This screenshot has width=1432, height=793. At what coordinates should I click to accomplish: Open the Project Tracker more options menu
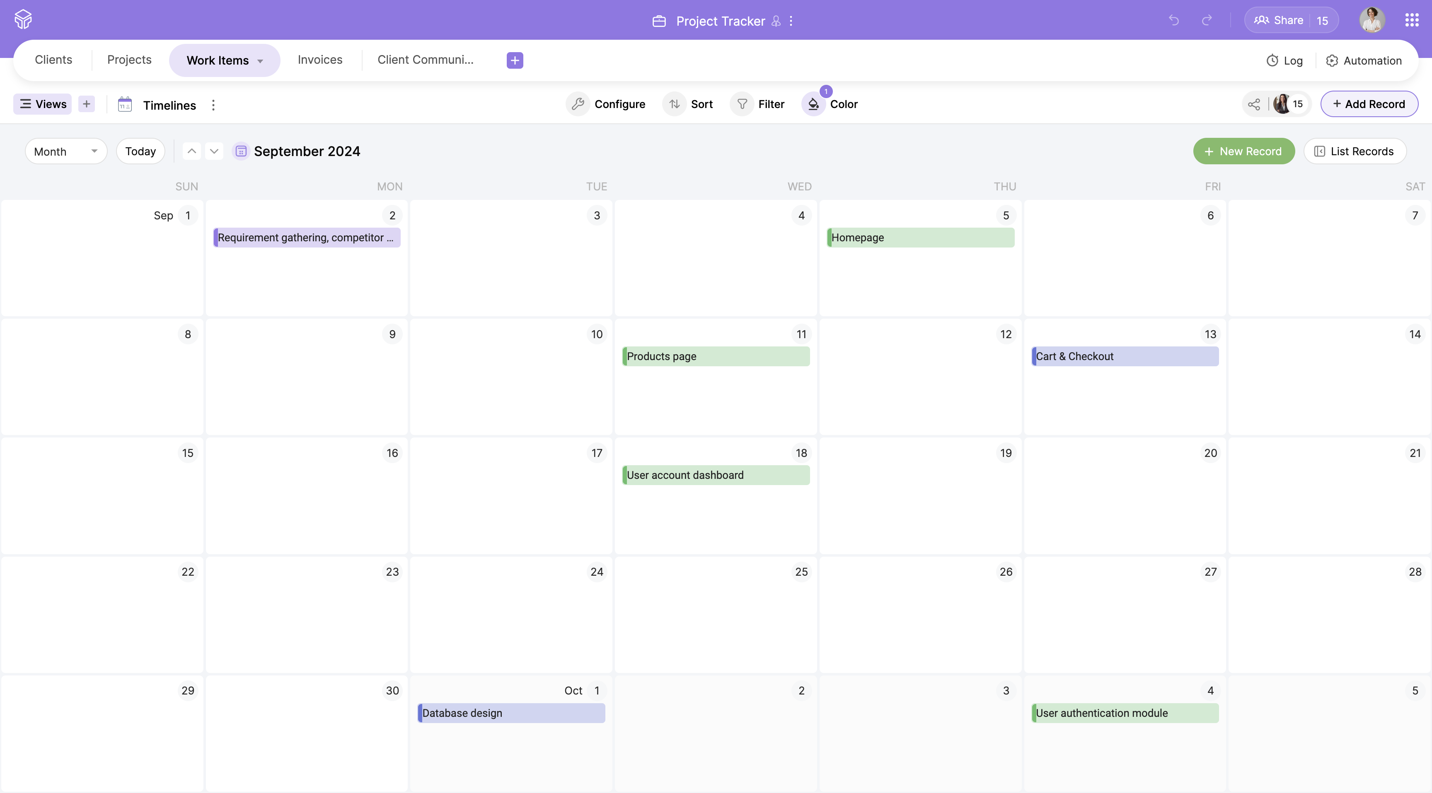[x=791, y=21]
